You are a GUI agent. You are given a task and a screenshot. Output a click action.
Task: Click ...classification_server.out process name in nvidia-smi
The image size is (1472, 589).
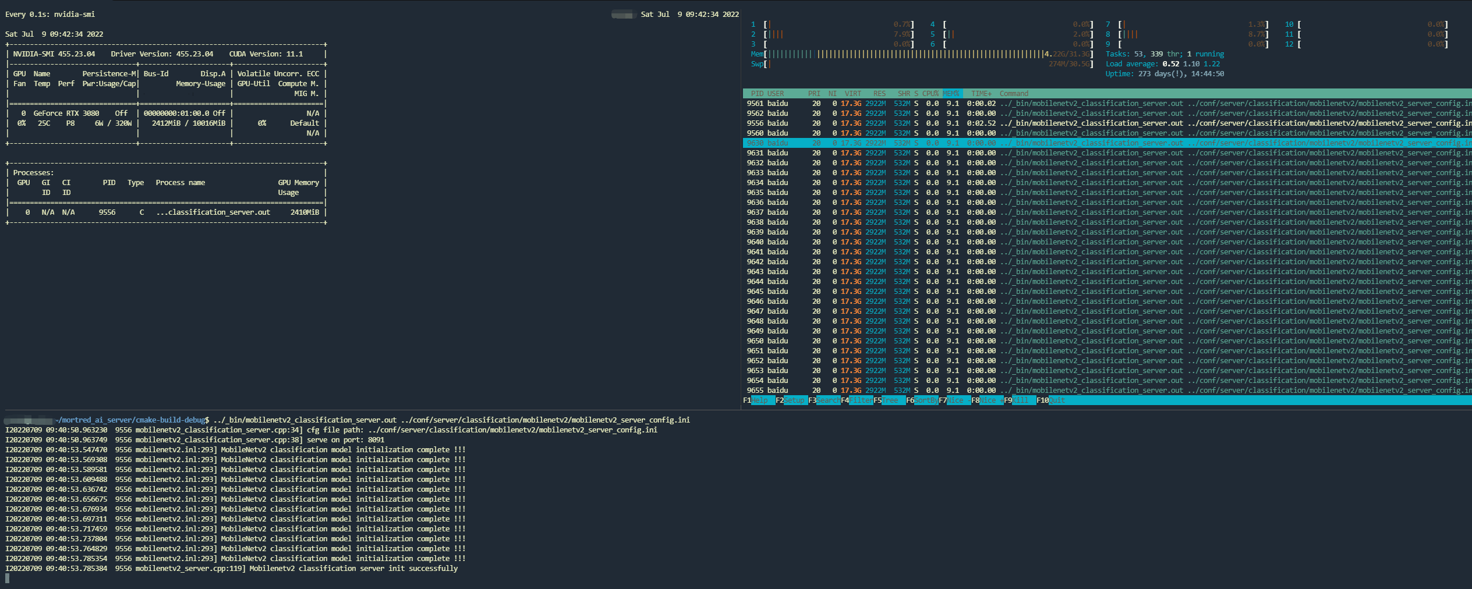(x=213, y=212)
